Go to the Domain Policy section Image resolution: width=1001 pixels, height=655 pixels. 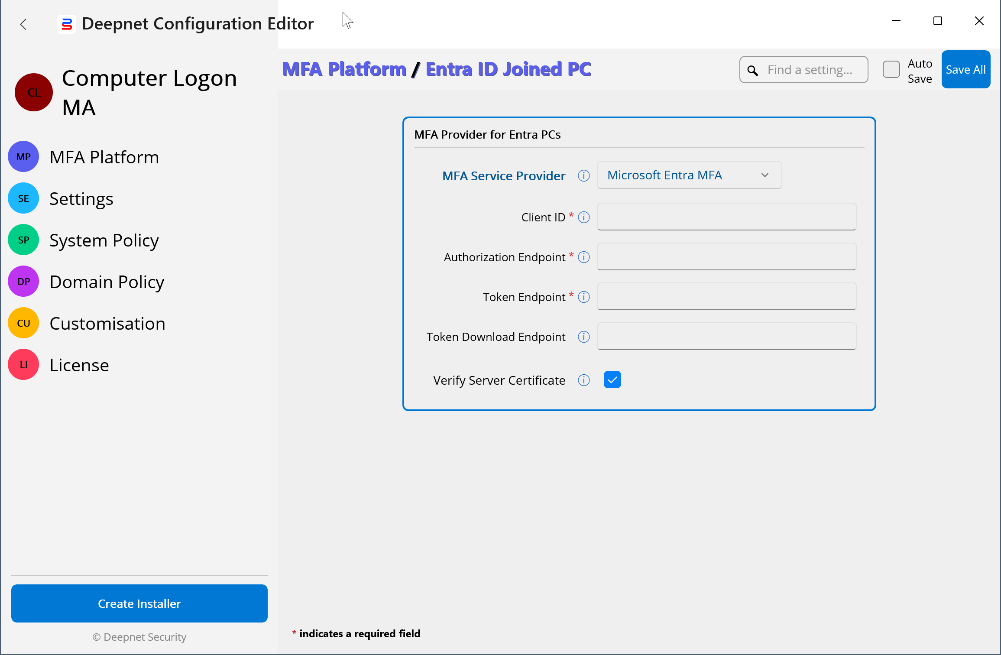pos(107,282)
